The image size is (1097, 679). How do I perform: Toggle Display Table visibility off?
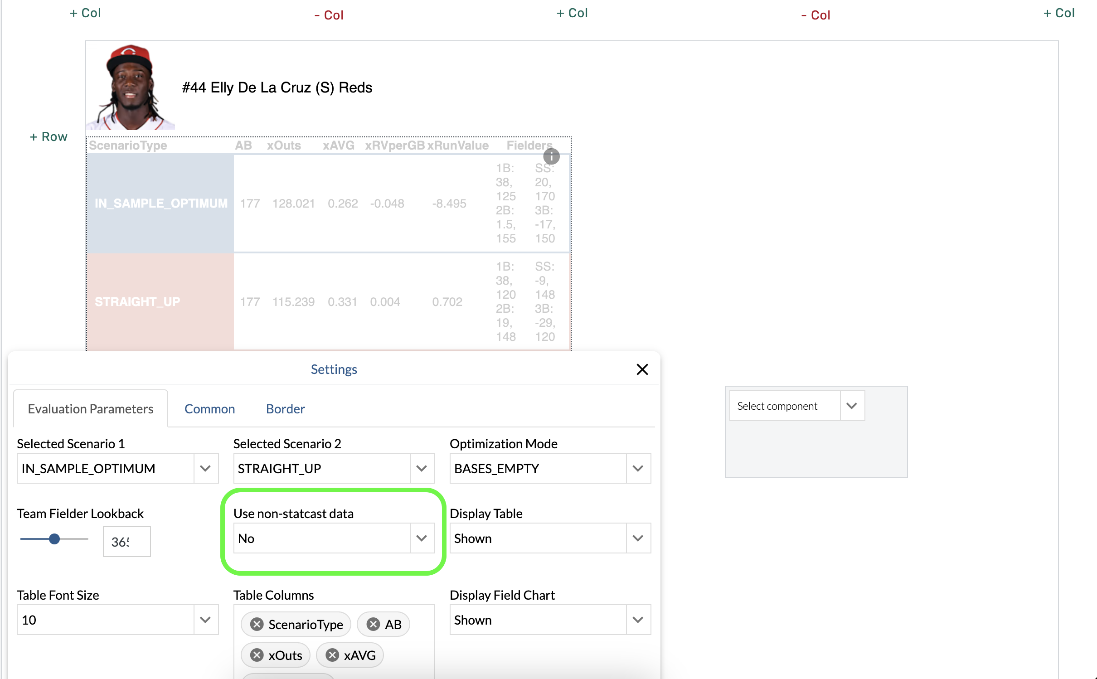coord(638,538)
